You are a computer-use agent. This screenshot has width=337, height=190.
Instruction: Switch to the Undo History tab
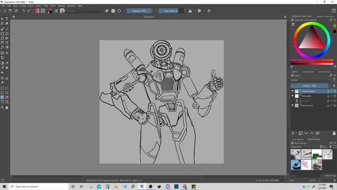coord(324,72)
